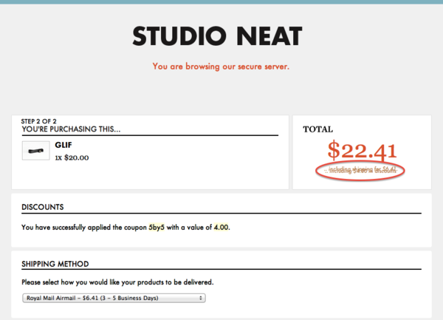
Task: Click the YOU'RE PURCHASING THIS heading
Action: (x=71, y=129)
